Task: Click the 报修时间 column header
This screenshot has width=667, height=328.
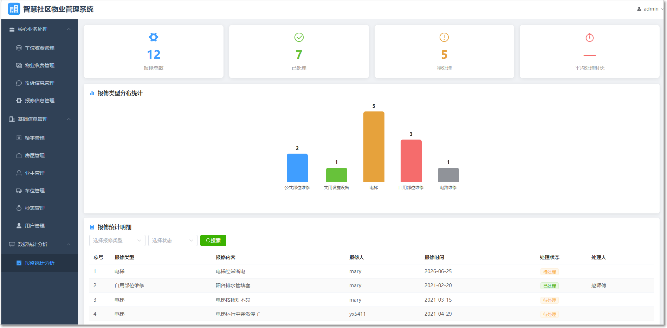Action: pos(434,257)
